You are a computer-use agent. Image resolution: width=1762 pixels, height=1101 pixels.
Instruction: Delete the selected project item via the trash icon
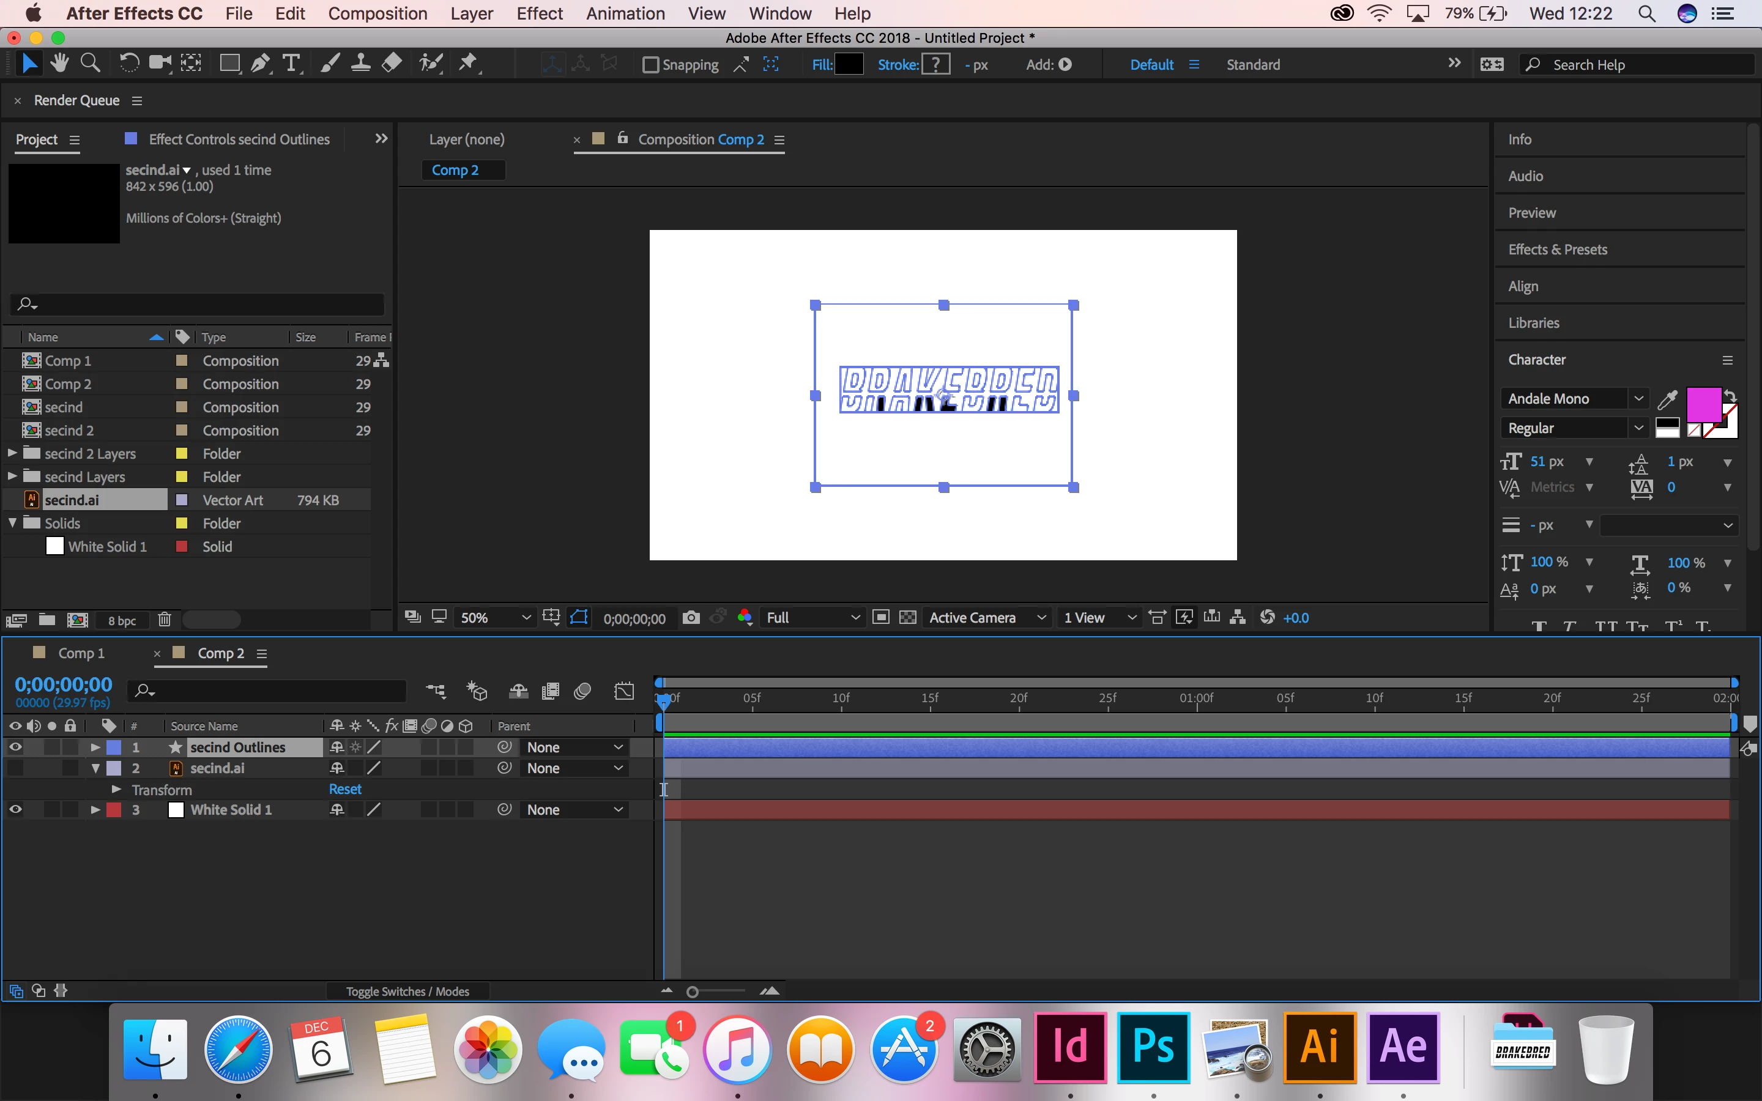coord(165,620)
